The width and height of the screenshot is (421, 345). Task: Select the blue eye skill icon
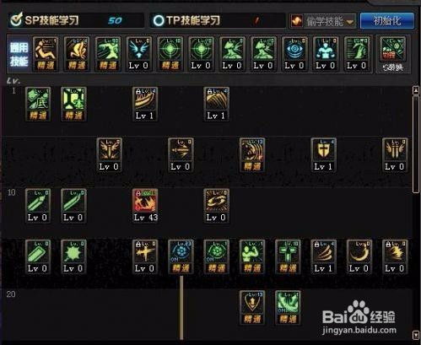pyautogui.click(x=294, y=54)
